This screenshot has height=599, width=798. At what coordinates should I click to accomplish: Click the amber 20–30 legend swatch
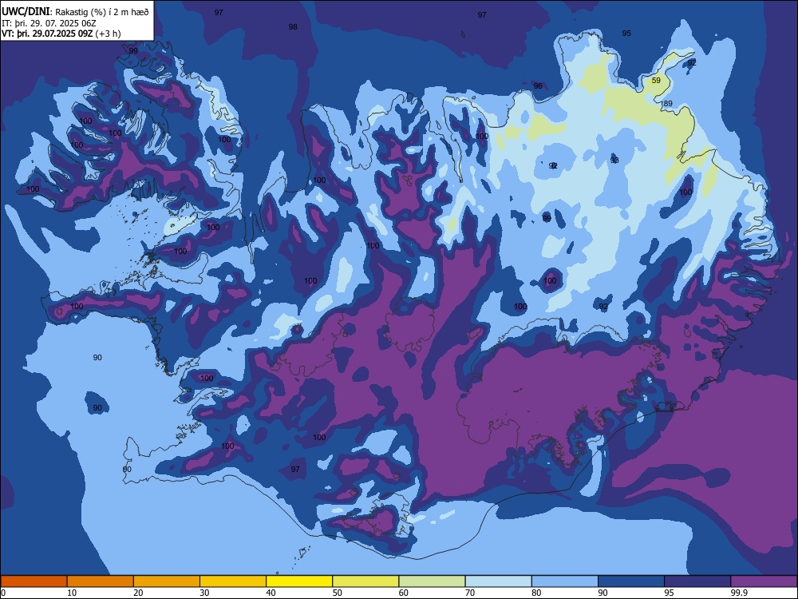pos(167,581)
